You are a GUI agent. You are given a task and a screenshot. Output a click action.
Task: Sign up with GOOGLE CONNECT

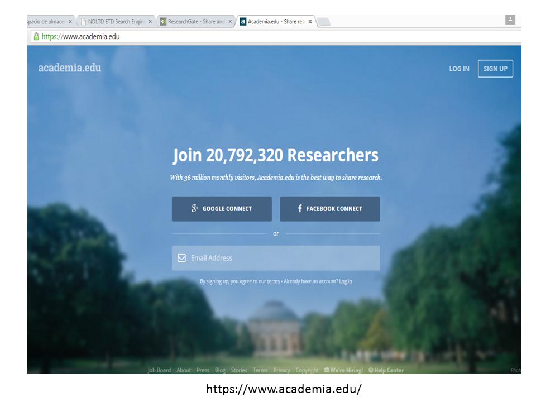(x=222, y=209)
